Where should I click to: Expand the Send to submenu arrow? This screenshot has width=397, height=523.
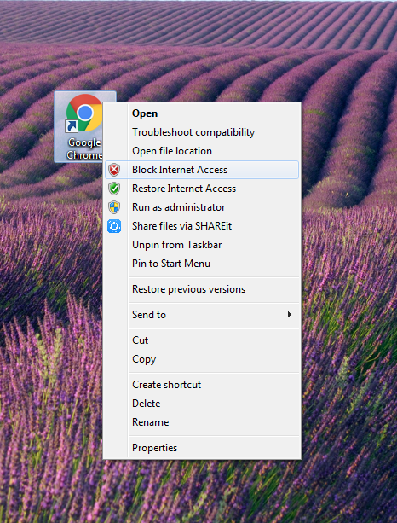(290, 315)
